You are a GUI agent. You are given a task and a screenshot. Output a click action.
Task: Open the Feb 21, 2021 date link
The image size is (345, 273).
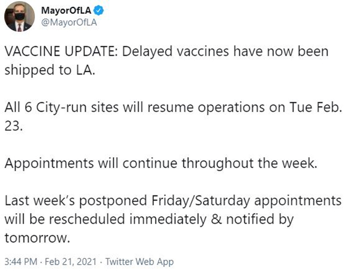(x=71, y=261)
